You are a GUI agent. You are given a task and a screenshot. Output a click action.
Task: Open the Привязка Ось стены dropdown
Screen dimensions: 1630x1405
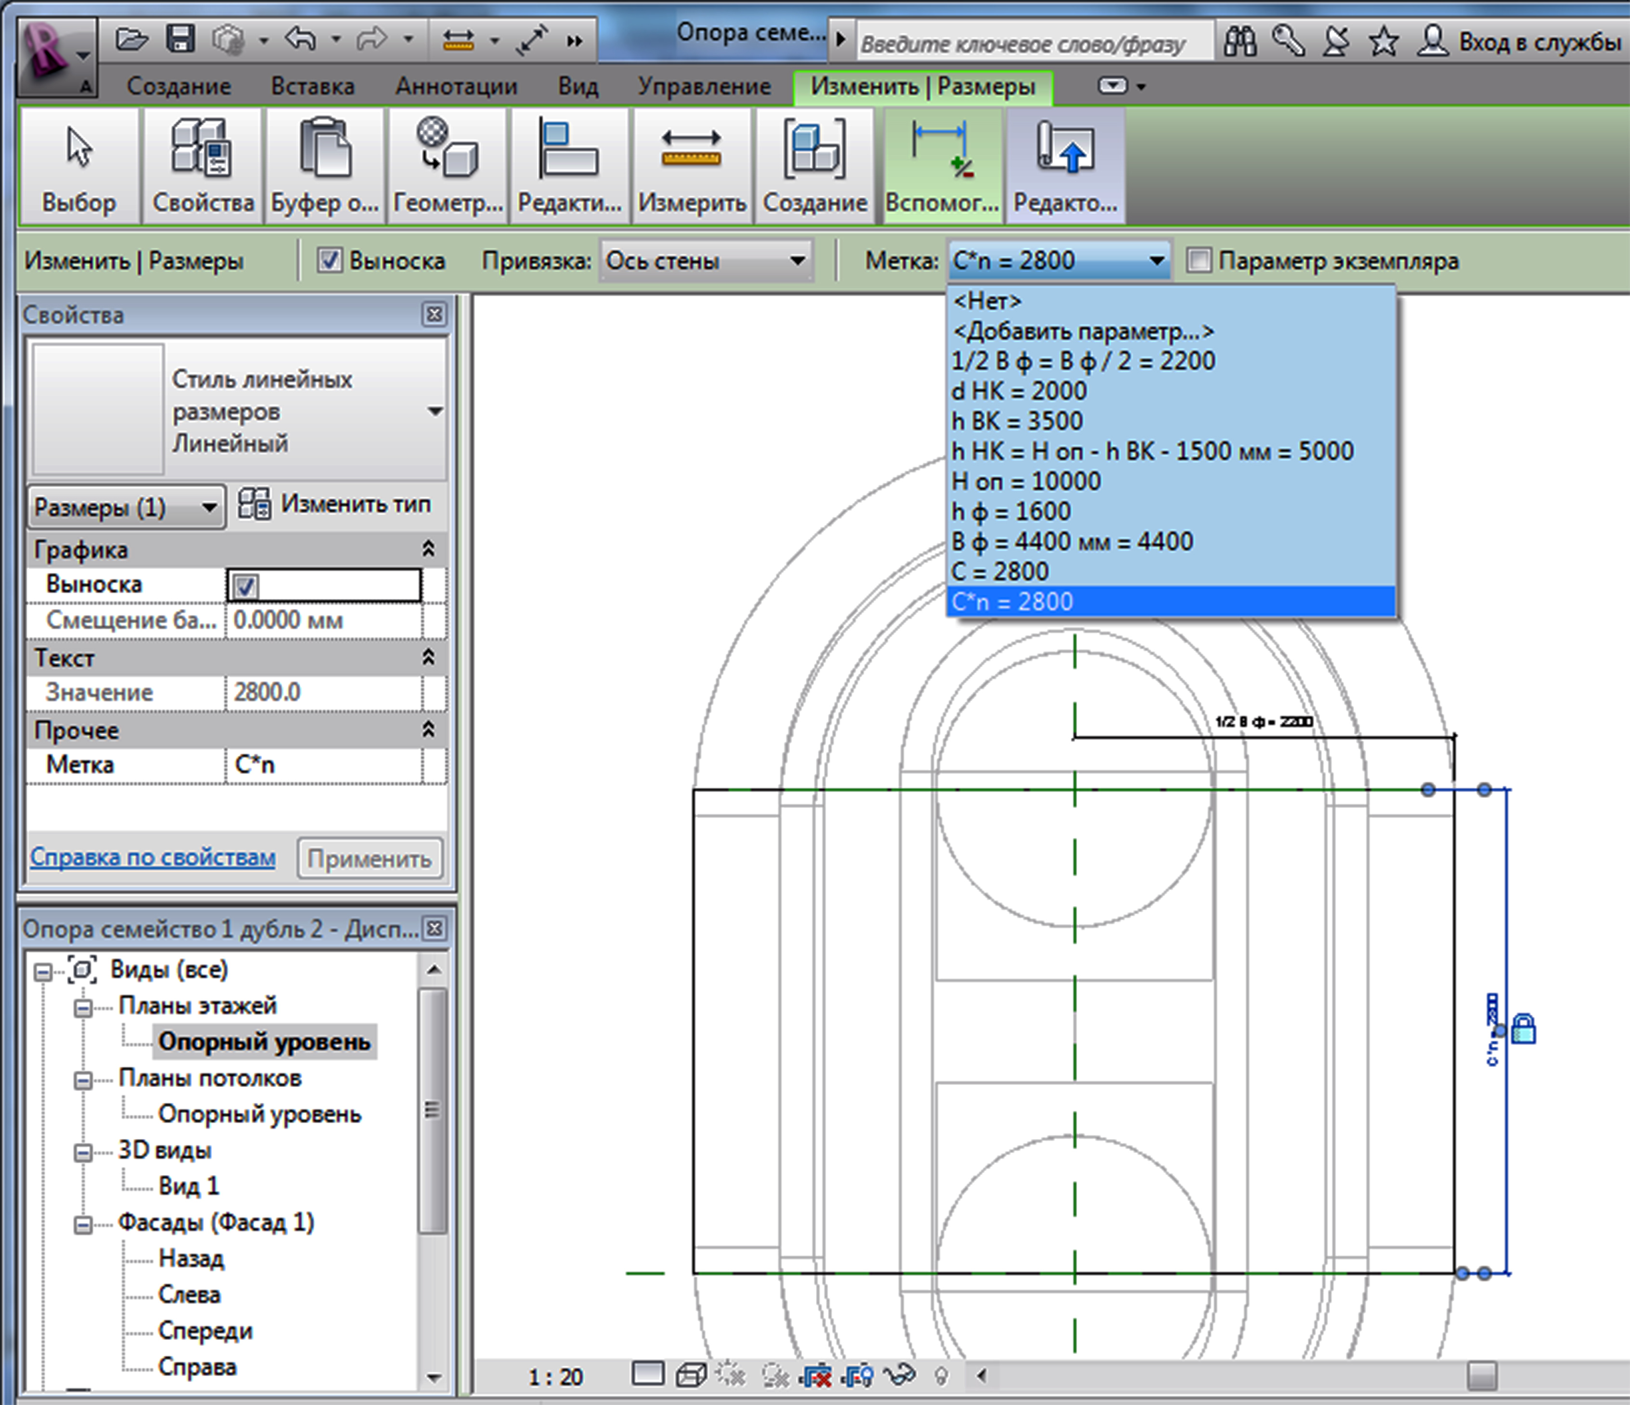(x=706, y=261)
